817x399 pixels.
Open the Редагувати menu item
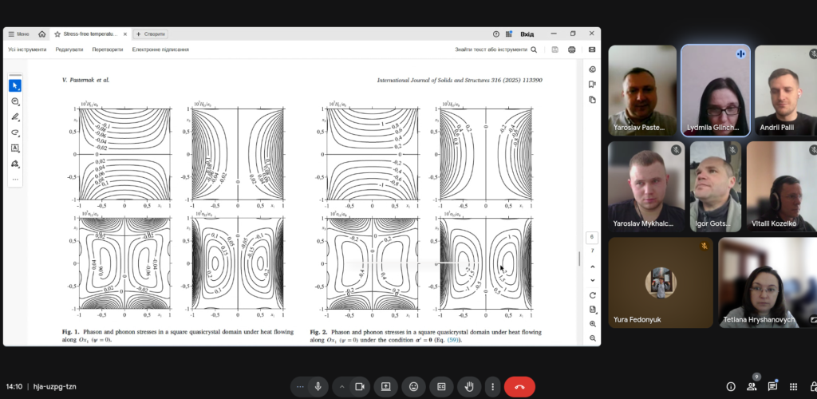[x=69, y=49]
